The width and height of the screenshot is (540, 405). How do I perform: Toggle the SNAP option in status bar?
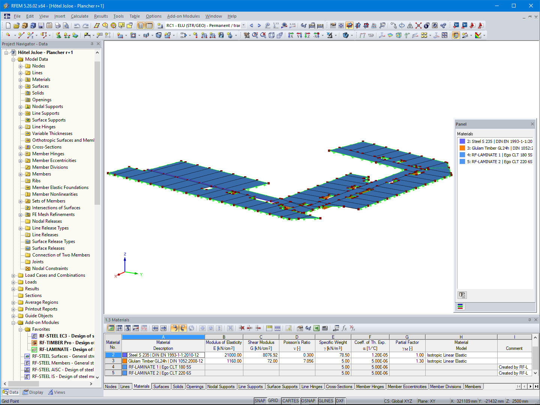pos(260,400)
